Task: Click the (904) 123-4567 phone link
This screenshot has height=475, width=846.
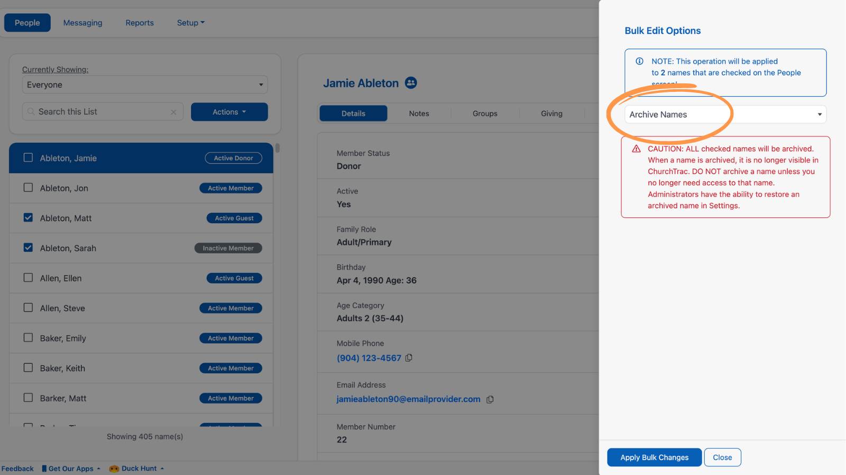Action: [369, 358]
